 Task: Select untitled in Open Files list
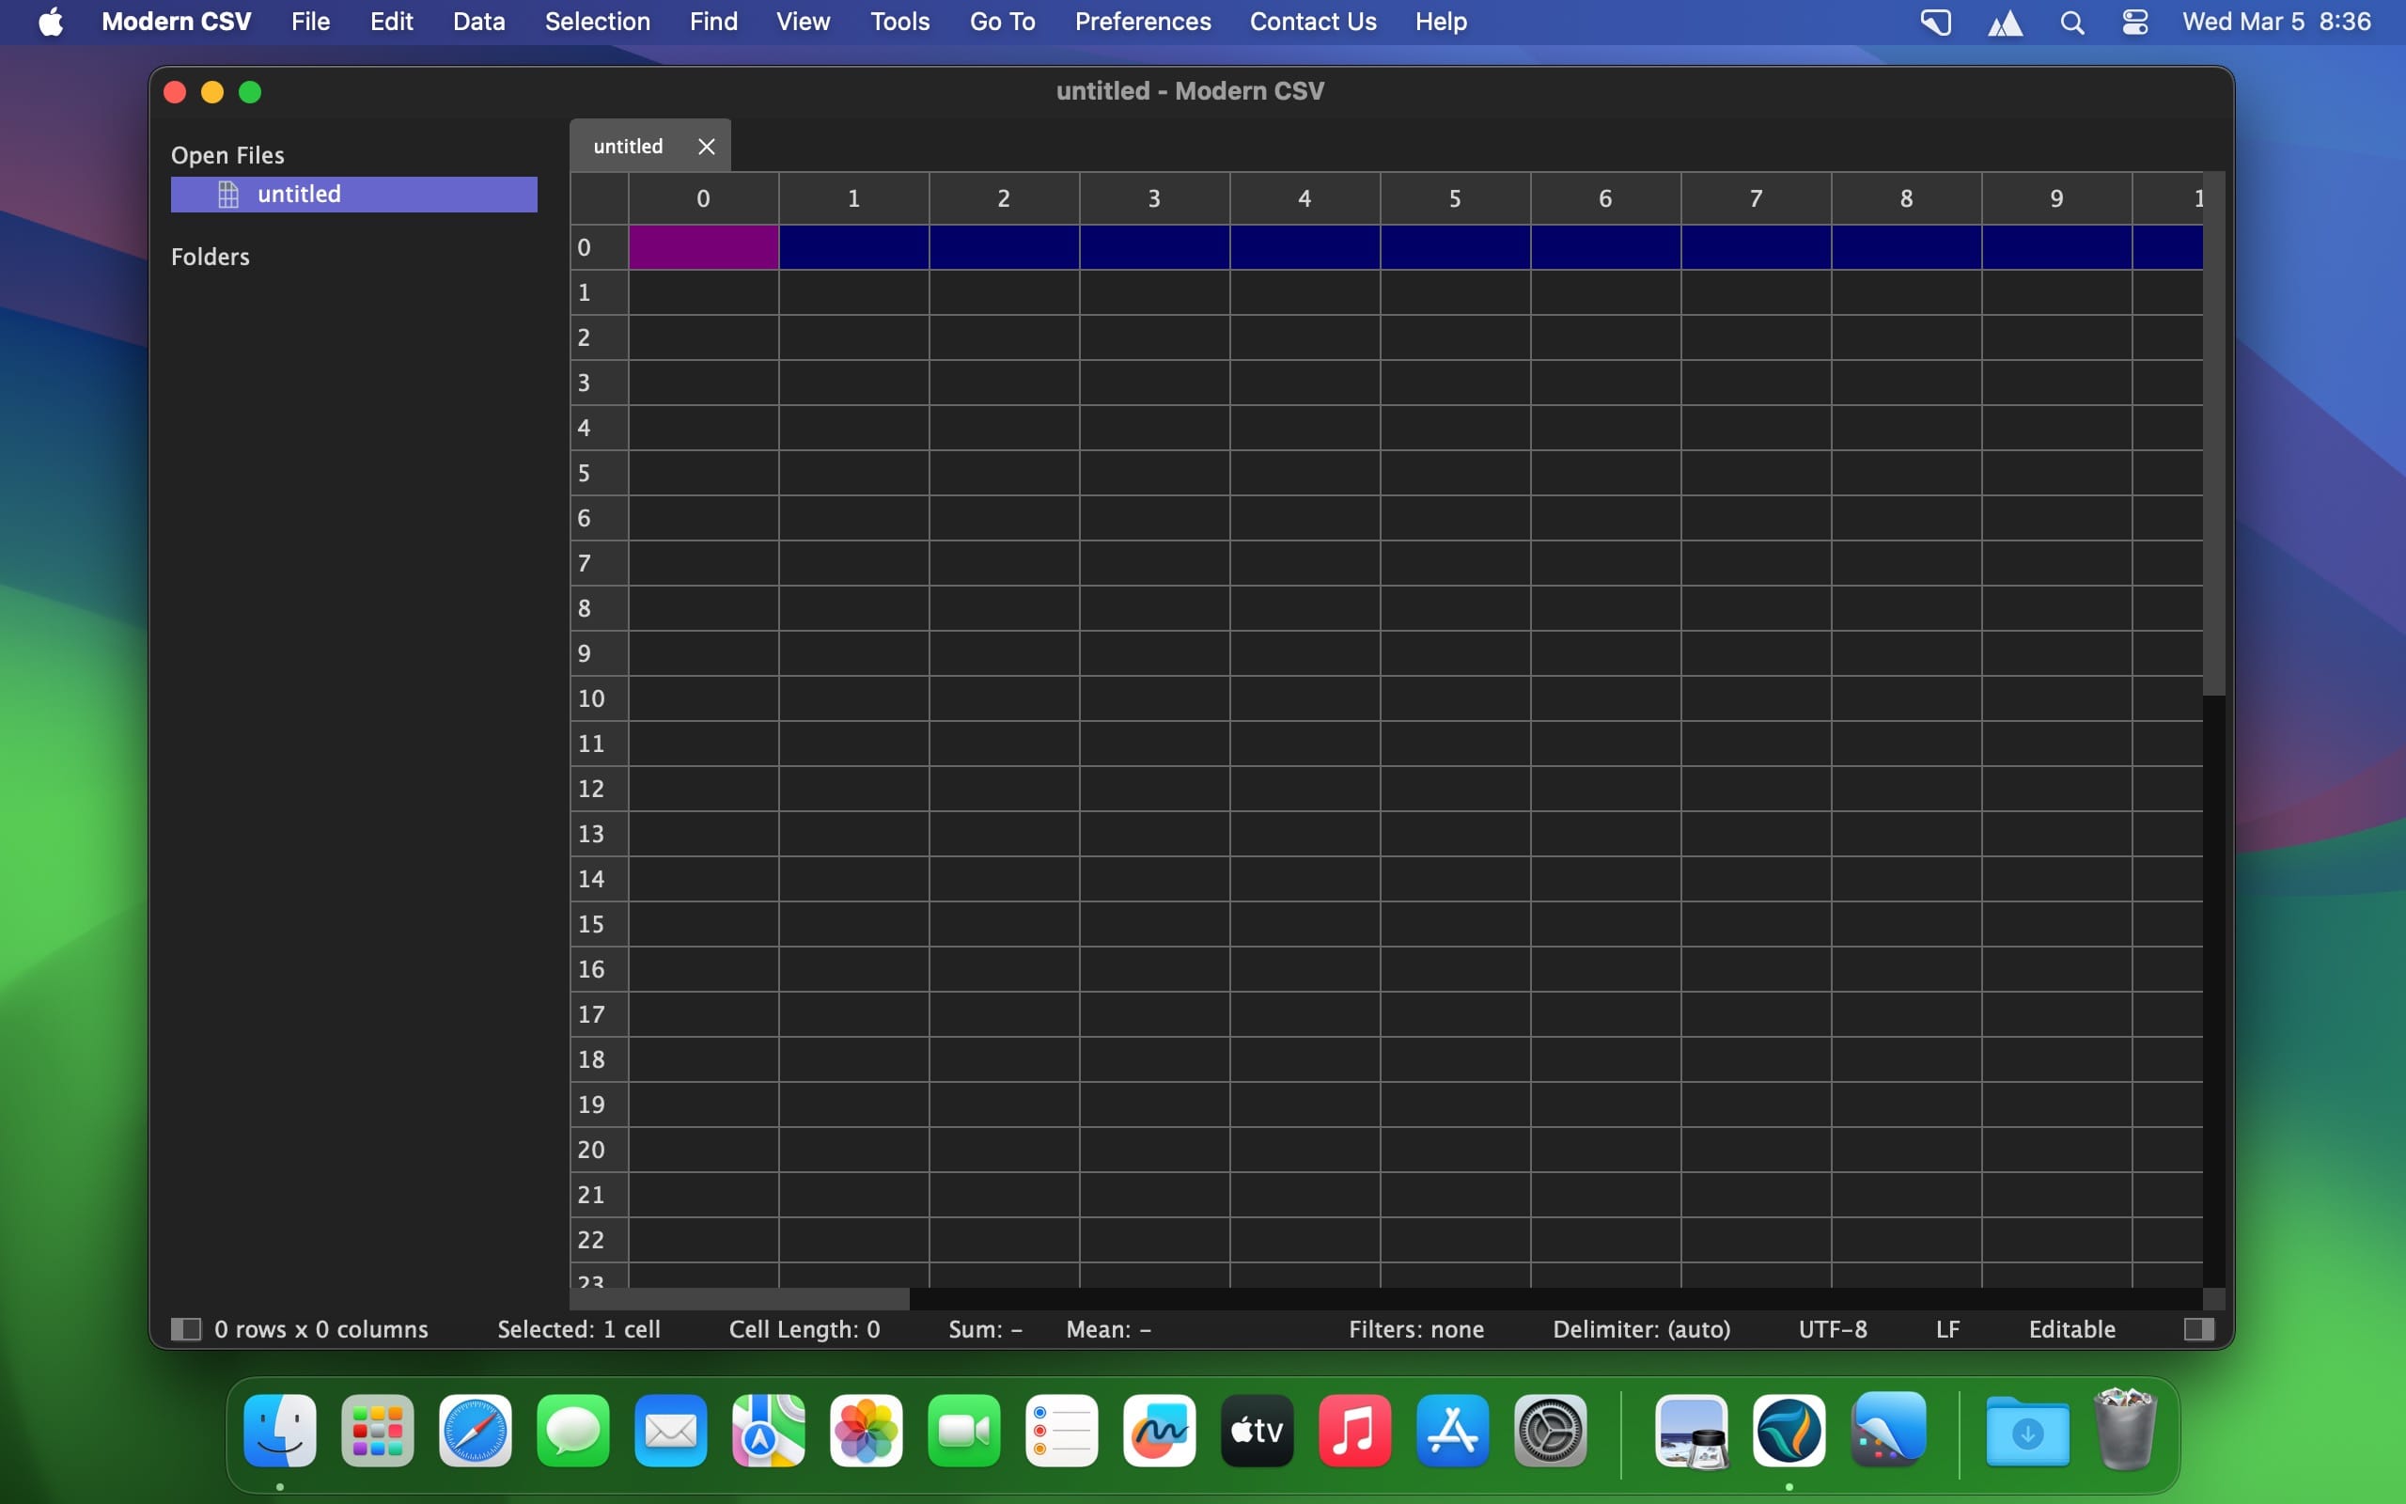coord(354,194)
